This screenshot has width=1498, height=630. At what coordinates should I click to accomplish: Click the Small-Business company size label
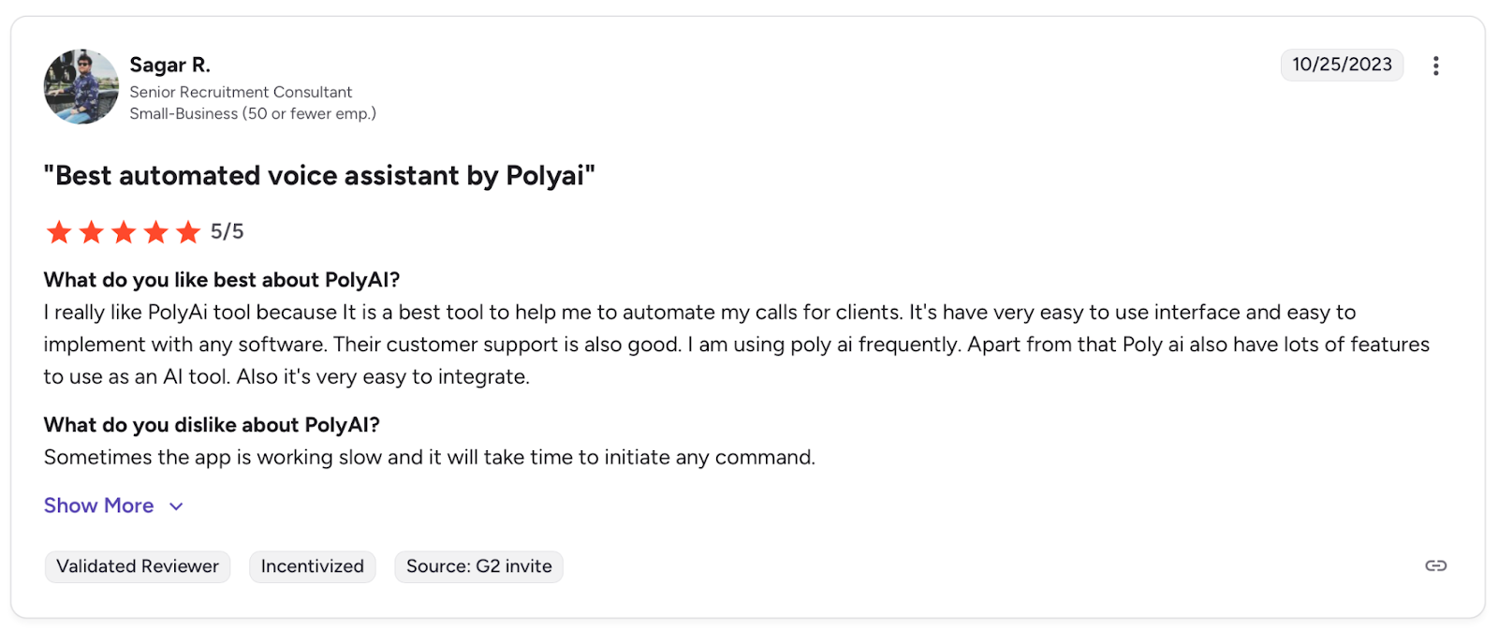click(x=253, y=113)
